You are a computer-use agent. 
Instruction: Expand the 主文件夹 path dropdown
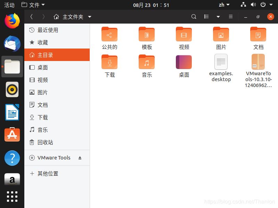pyautogui.click(x=90, y=17)
